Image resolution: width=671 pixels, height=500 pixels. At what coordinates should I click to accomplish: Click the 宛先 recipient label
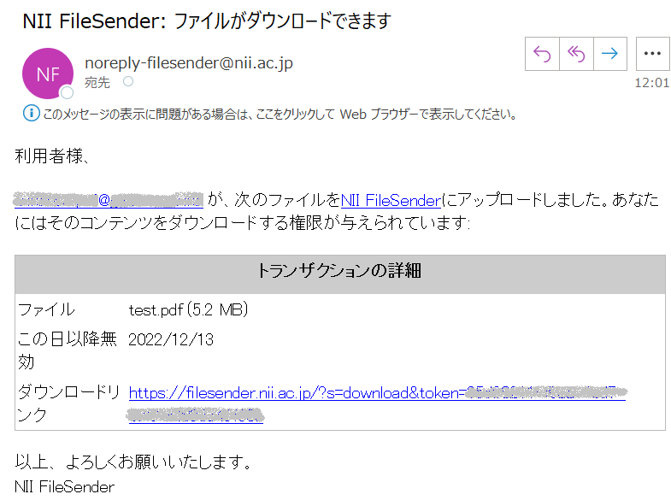coord(97,82)
